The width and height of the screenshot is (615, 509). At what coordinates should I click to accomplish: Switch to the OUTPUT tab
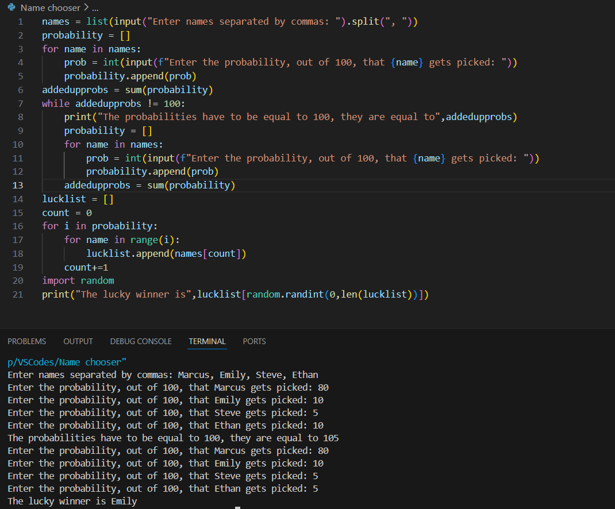(78, 341)
